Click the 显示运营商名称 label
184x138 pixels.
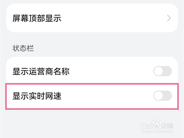tap(41, 72)
